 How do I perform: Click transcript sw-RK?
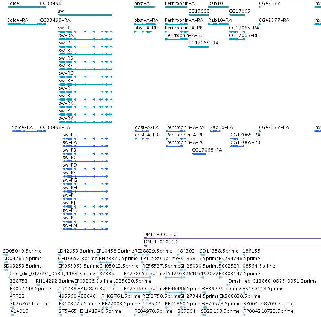[x=85, y=107]
